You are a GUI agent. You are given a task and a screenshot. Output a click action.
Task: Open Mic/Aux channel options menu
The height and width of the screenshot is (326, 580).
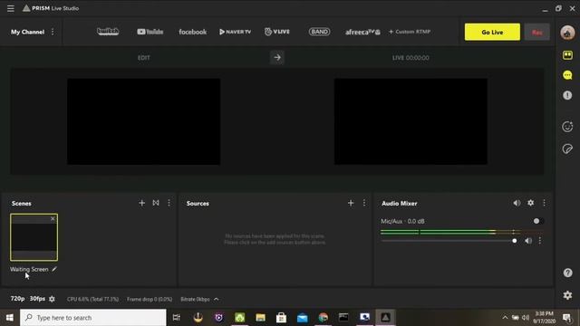540,241
